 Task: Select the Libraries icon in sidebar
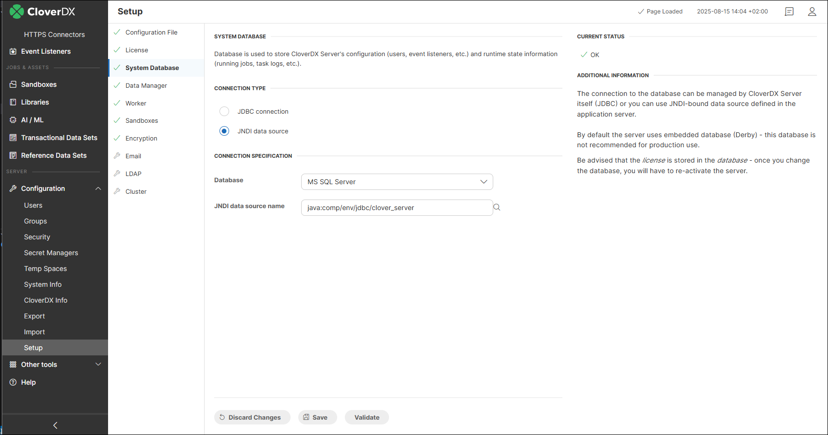point(13,102)
